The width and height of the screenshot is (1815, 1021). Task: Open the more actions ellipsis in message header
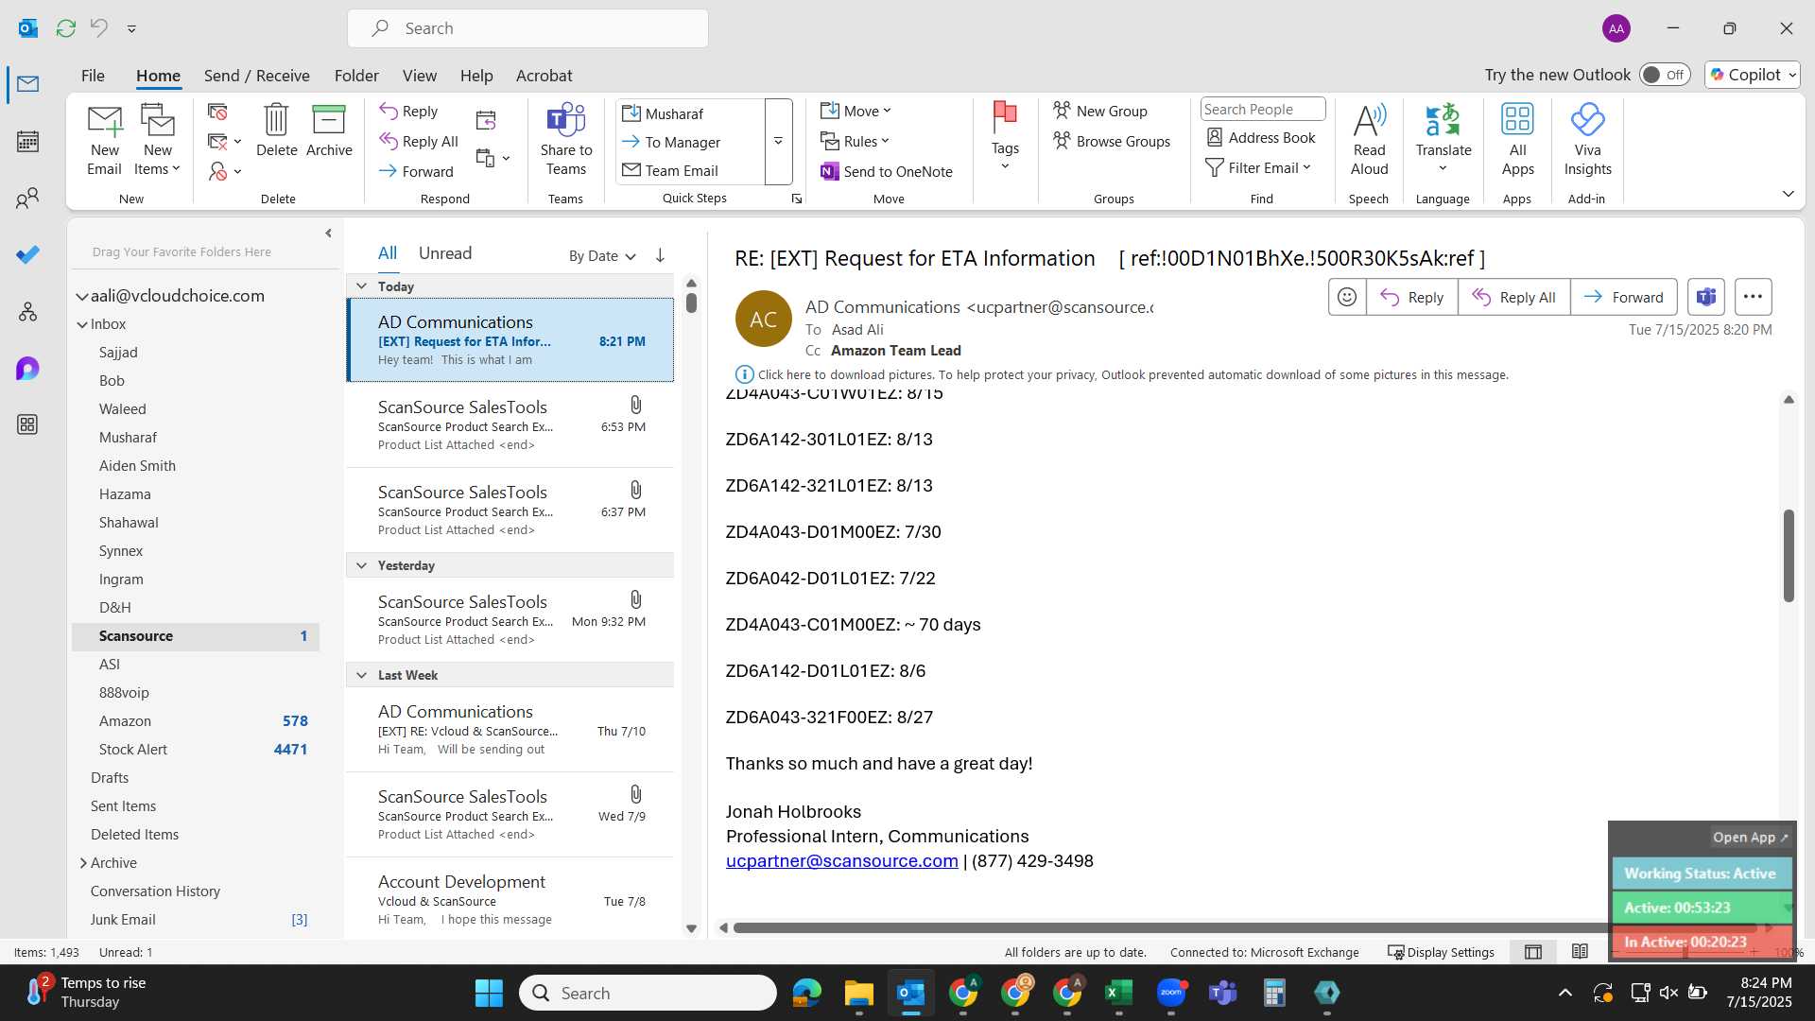(1753, 297)
